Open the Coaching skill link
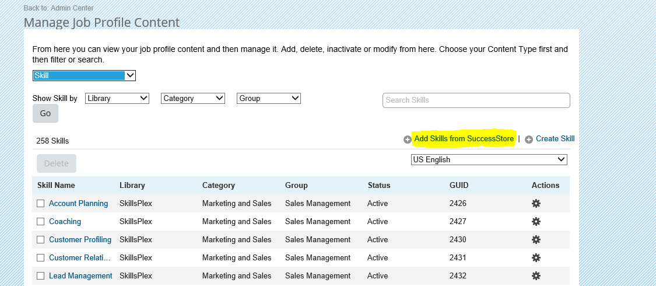The image size is (656, 286). [x=65, y=222]
